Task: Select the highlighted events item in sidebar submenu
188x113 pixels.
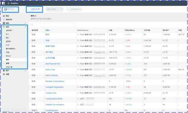Action: pyautogui.click(x=15, y=60)
